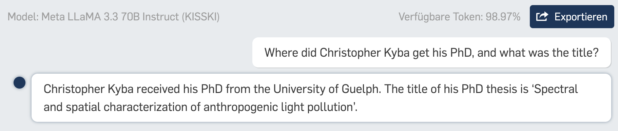
Task: Click Christopher Kyba in the assistant answer
Action: [89, 89]
